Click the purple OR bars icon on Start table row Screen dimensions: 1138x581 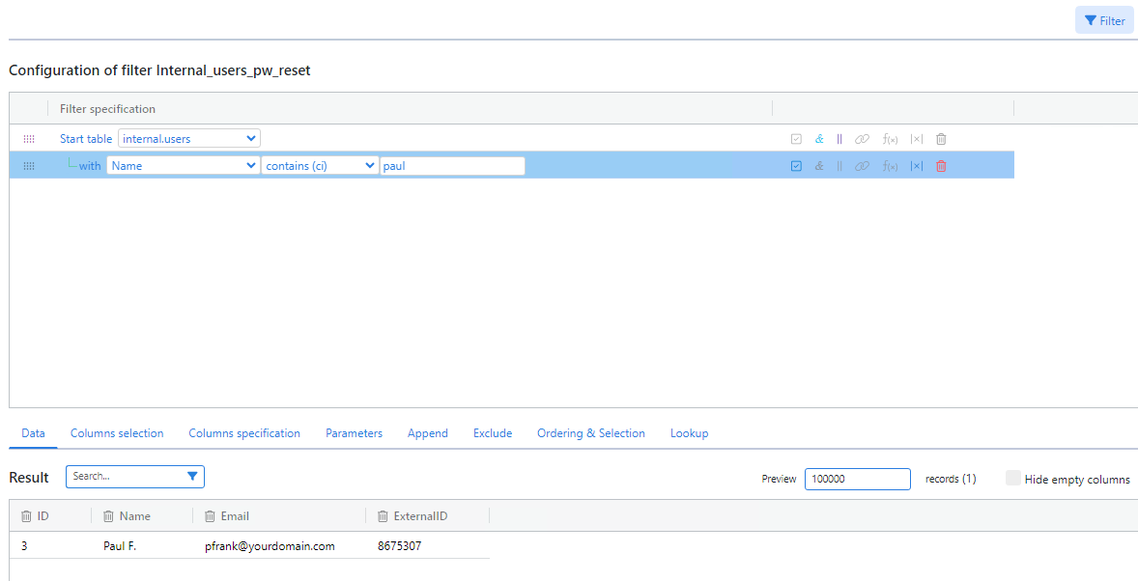(839, 139)
